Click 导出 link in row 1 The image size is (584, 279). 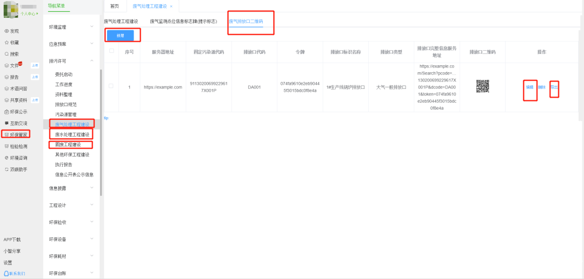click(554, 87)
